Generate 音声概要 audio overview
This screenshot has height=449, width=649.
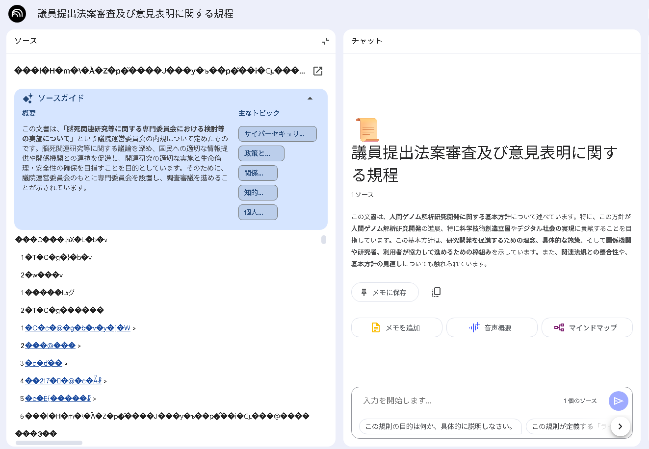click(x=492, y=327)
